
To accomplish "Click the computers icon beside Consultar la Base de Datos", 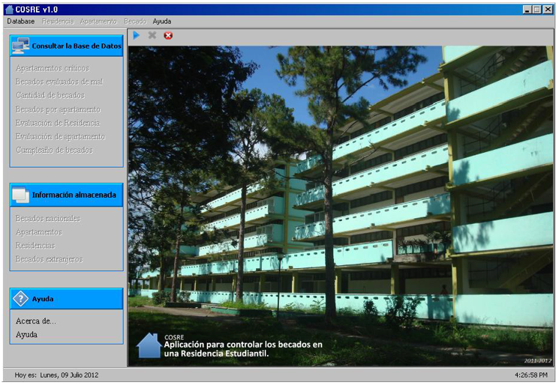I will [x=21, y=46].
